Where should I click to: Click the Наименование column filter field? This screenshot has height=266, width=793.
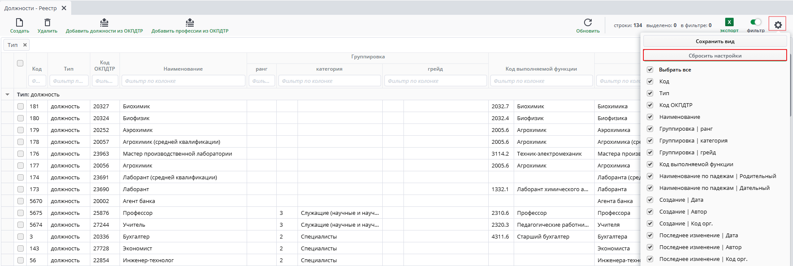[183, 81]
